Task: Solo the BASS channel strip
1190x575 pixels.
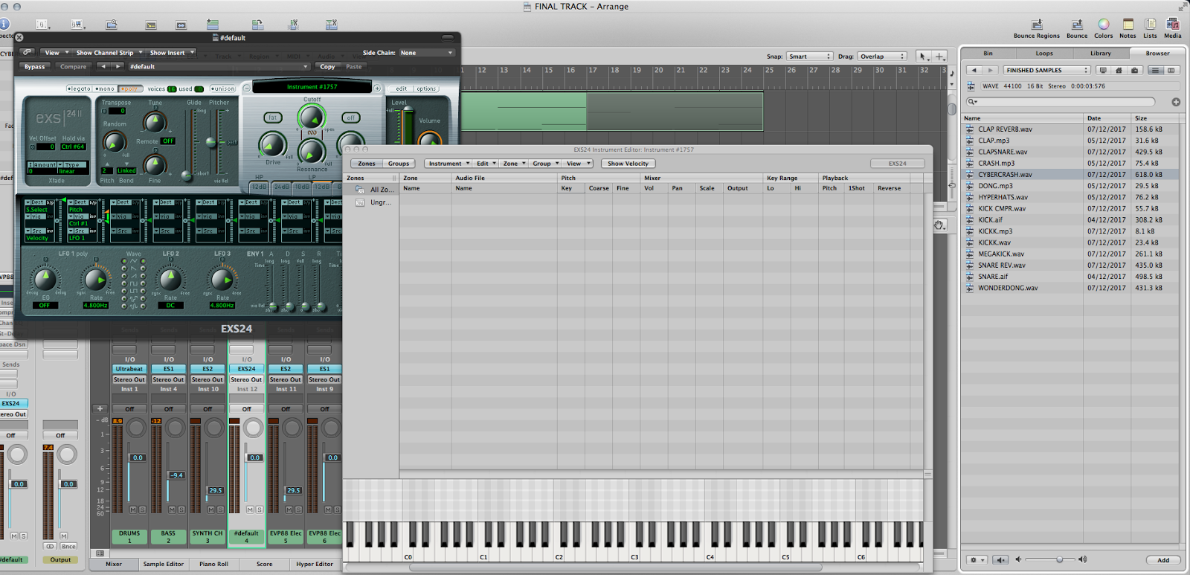Action: (x=181, y=510)
